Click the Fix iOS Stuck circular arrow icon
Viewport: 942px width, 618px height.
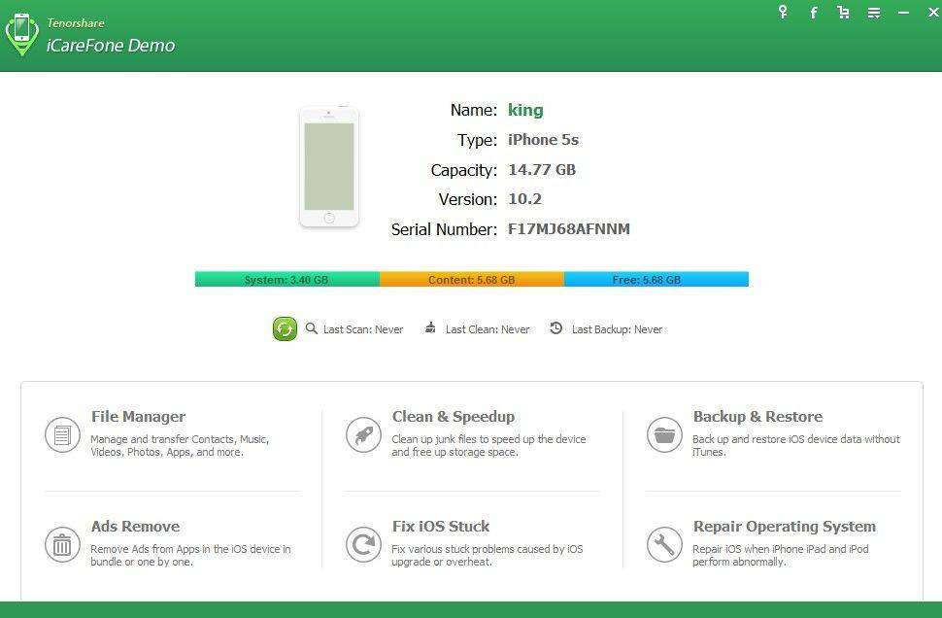363,545
